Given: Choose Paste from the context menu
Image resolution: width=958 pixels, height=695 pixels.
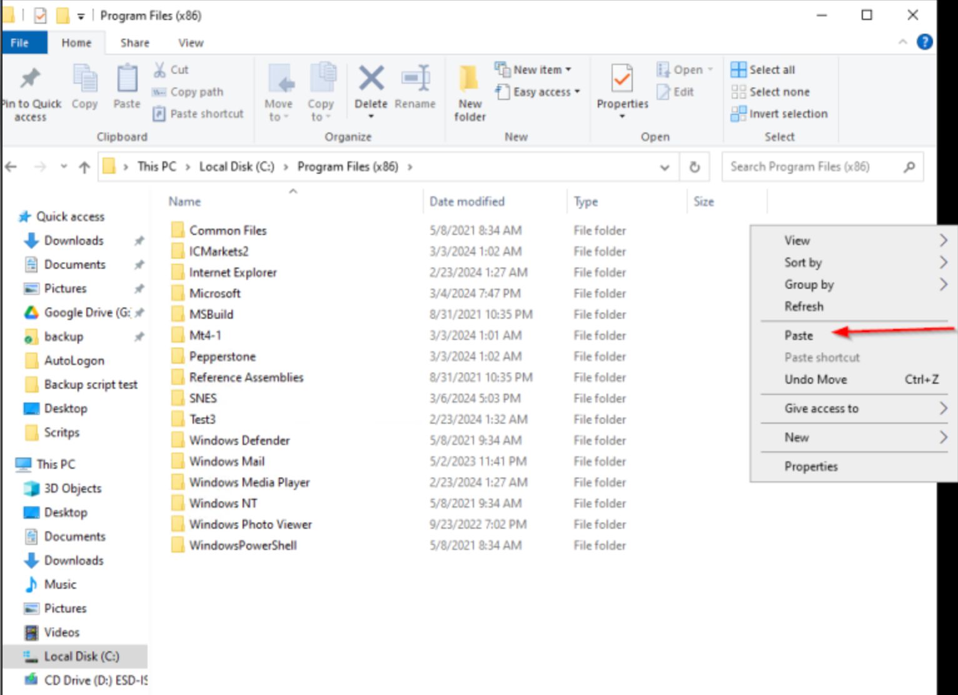Looking at the screenshot, I should pyautogui.click(x=799, y=336).
